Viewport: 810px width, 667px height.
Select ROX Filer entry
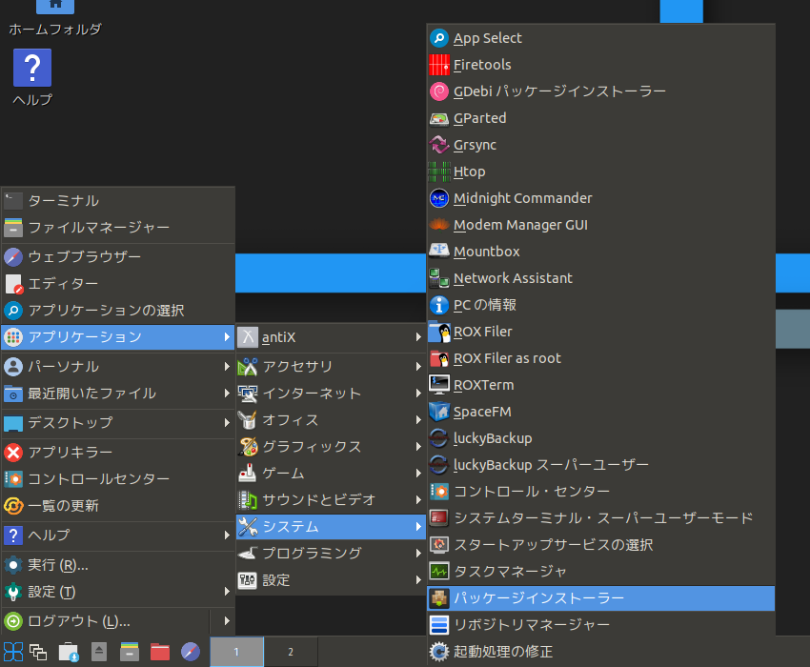[600, 332]
